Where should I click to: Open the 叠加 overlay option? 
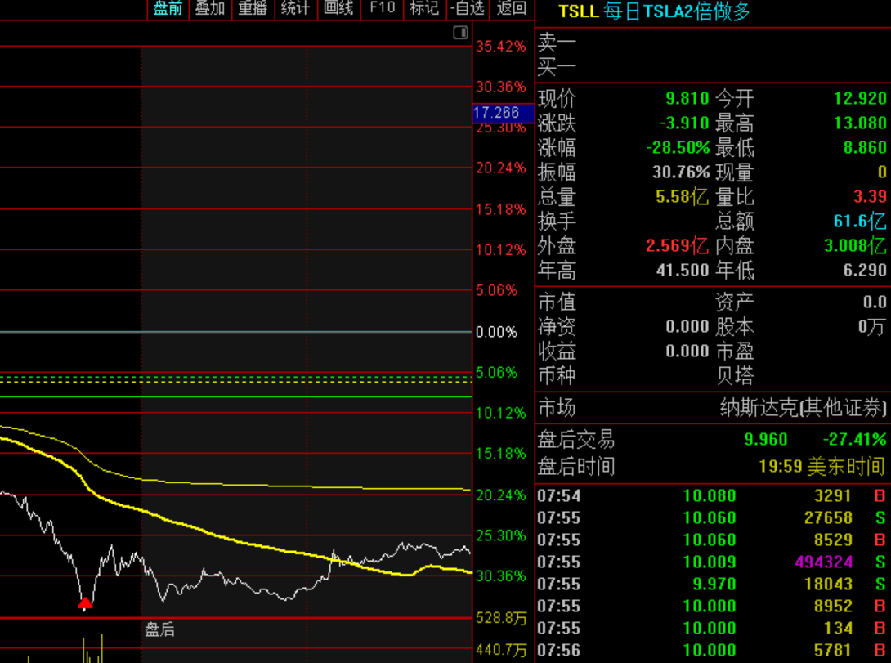pos(210,8)
